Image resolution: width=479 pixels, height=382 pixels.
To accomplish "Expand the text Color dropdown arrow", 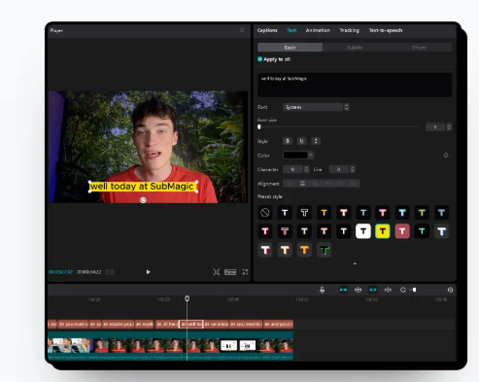I will [311, 155].
